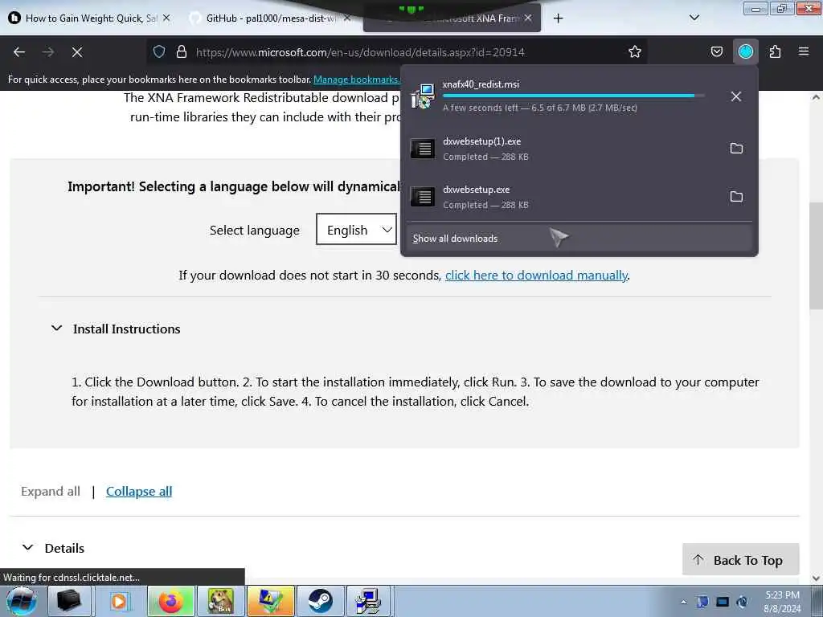Open a new tab with the plus button
The height and width of the screenshot is (617, 823).
(558, 18)
